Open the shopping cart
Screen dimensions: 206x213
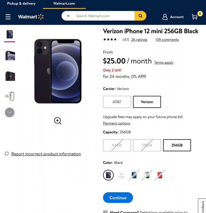coord(195,17)
